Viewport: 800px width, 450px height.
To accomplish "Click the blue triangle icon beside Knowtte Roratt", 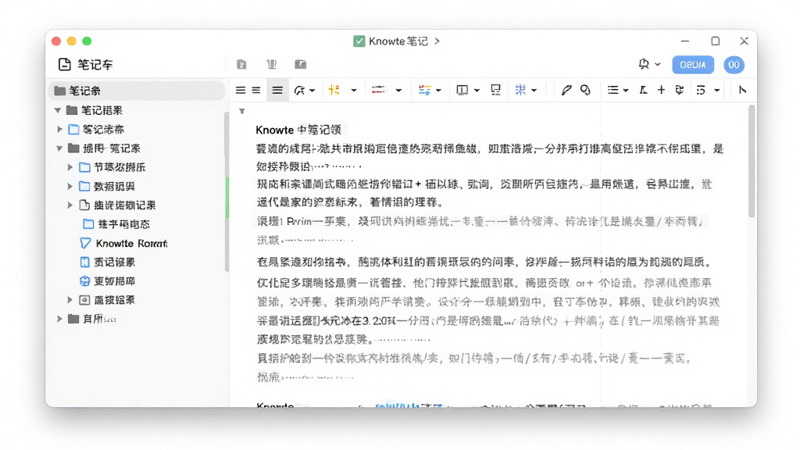I will click(x=85, y=244).
